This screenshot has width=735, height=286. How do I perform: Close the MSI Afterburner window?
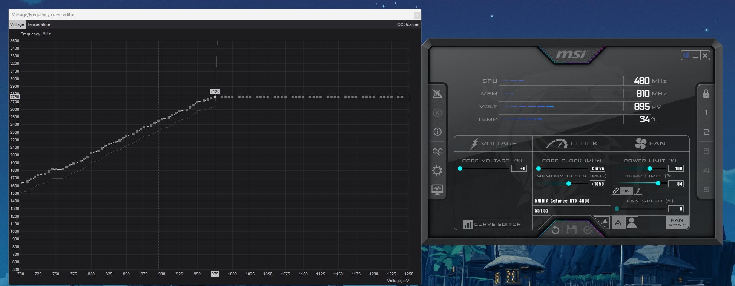(x=705, y=55)
